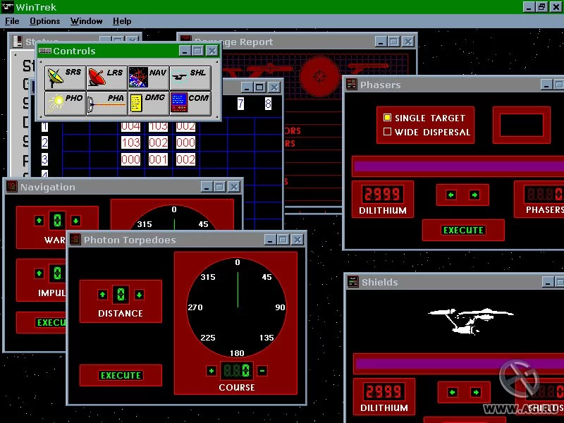Open the Options menu
This screenshot has height=423, width=564.
44,21
